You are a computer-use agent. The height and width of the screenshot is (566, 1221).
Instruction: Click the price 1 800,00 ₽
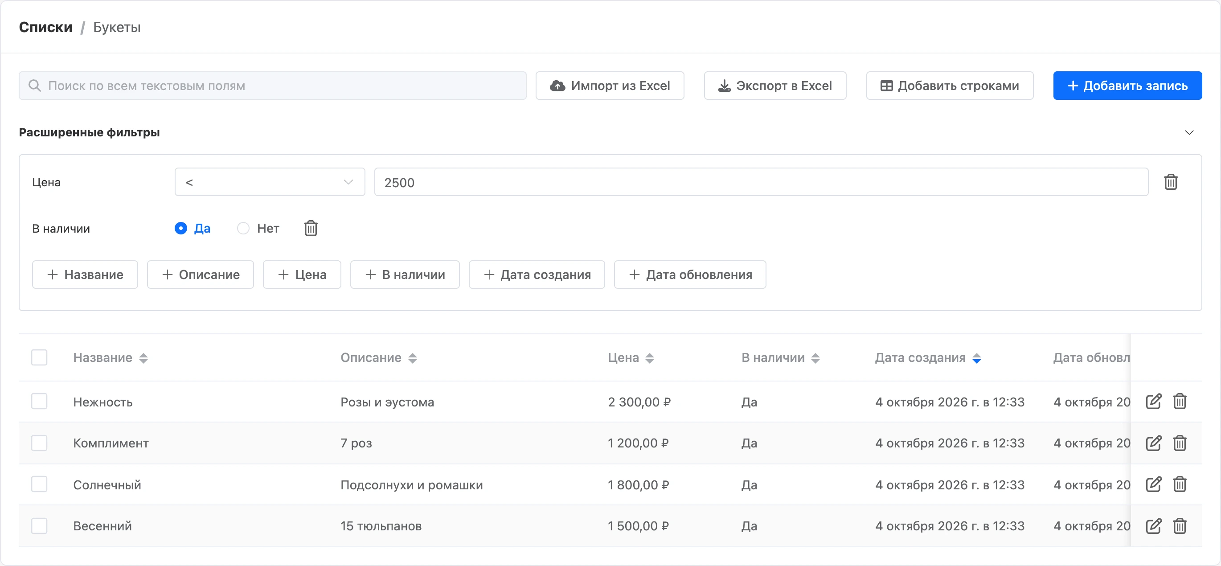pos(638,485)
